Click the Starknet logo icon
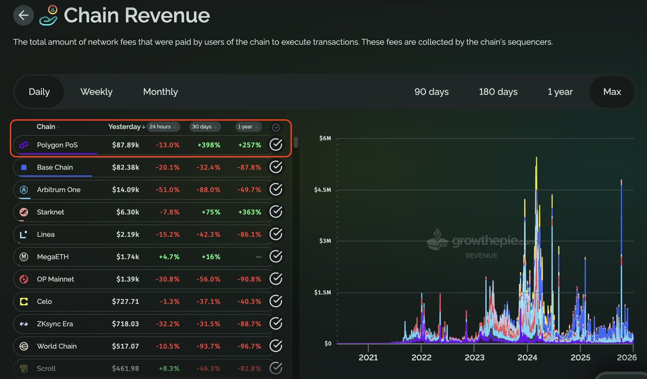 tap(24, 212)
